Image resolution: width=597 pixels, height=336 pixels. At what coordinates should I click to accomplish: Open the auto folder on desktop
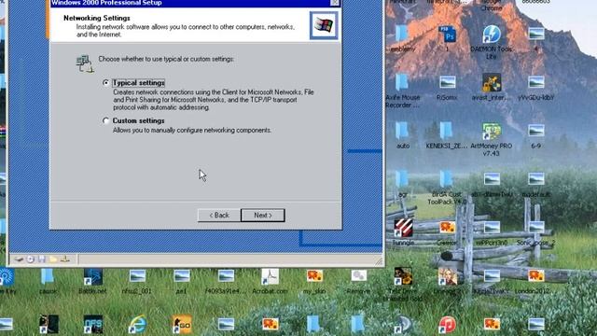coord(402,131)
